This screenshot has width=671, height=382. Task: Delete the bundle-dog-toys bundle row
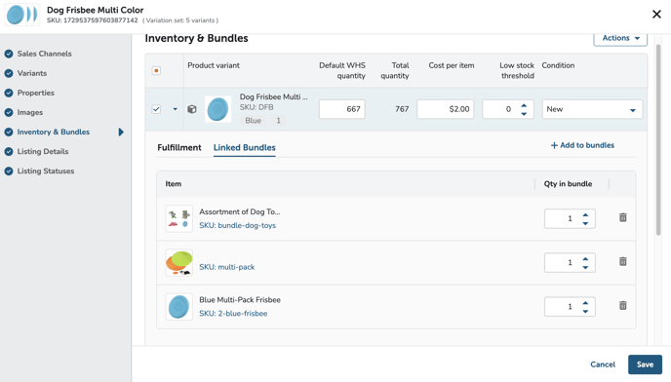[622, 217]
